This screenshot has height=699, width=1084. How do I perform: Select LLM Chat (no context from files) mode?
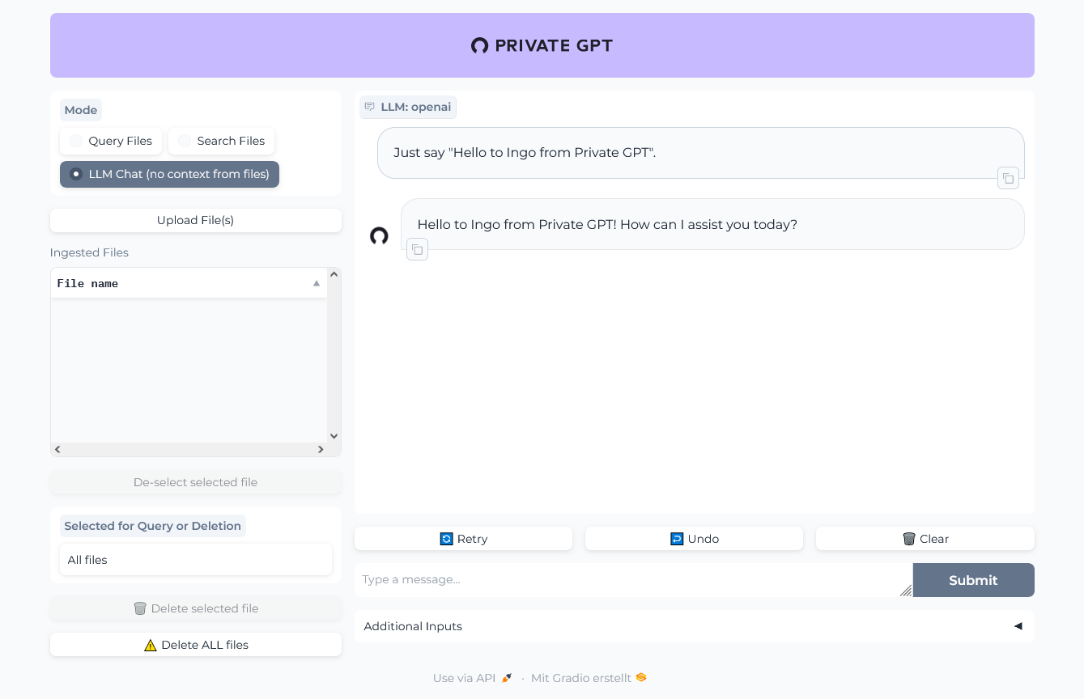point(169,174)
